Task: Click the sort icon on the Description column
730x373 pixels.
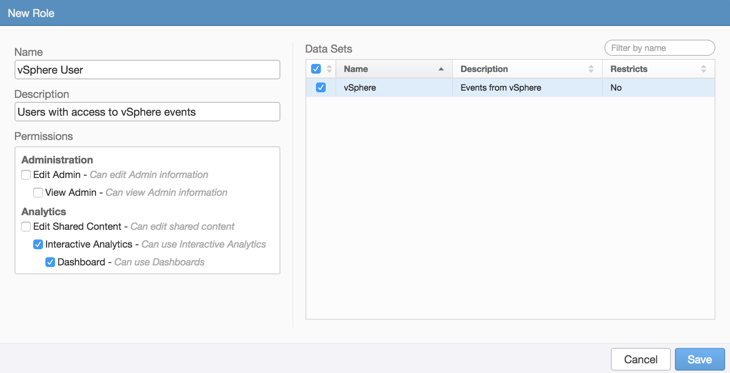Action: pos(591,69)
